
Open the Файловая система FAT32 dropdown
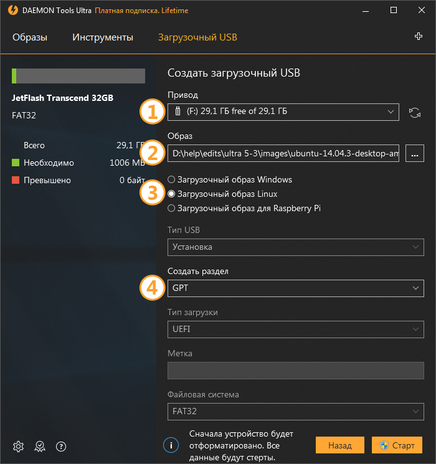296,412
